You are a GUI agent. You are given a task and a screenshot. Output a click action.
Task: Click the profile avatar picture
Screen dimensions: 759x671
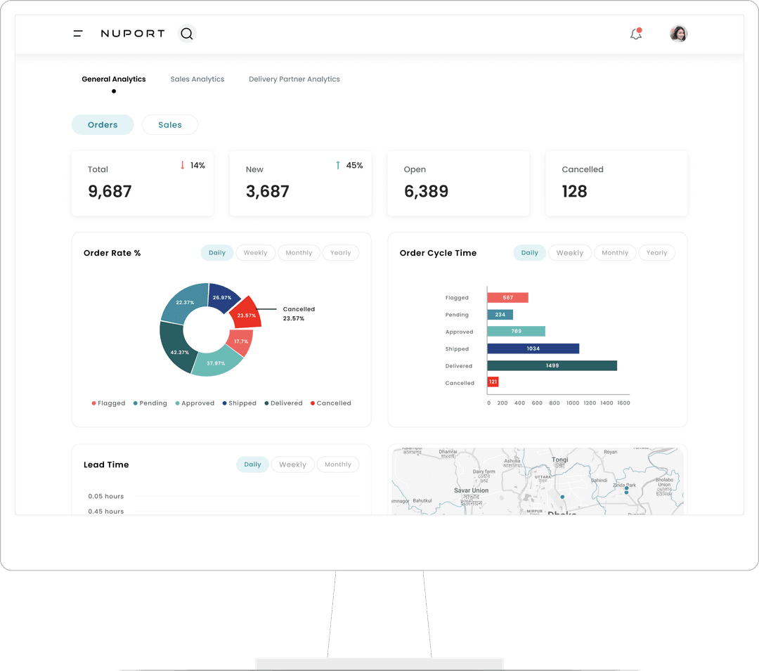(677, 33)
